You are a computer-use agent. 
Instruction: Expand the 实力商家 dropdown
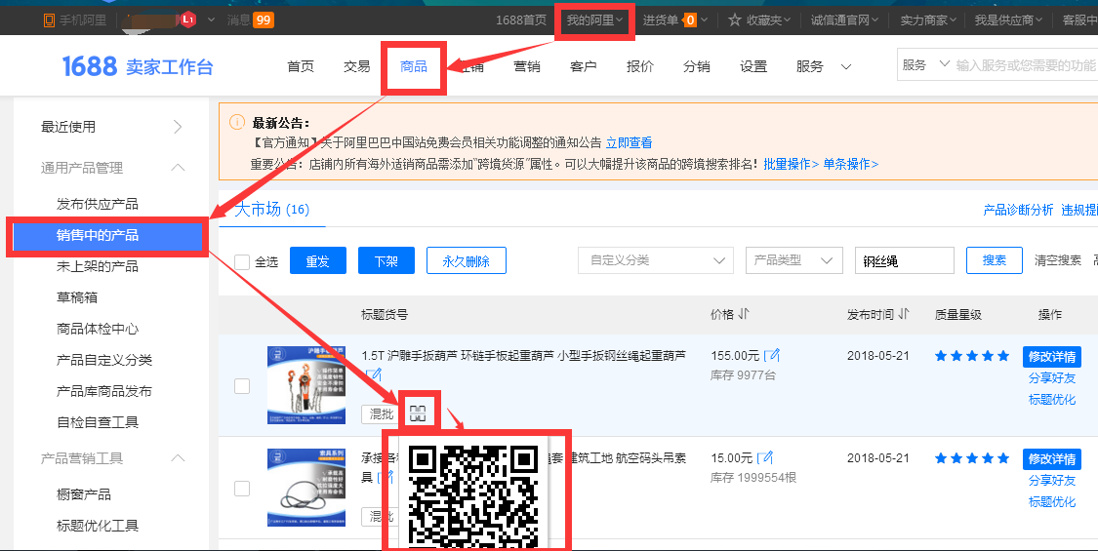928,20
